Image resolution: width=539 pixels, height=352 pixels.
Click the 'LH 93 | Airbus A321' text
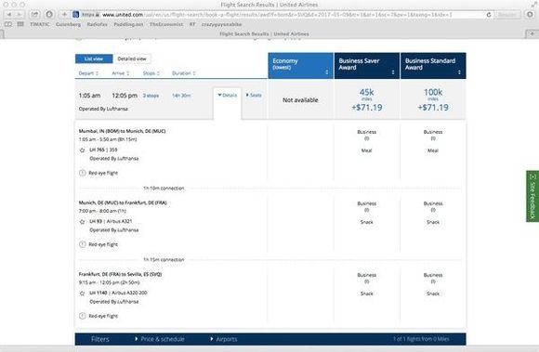(111, 221)
